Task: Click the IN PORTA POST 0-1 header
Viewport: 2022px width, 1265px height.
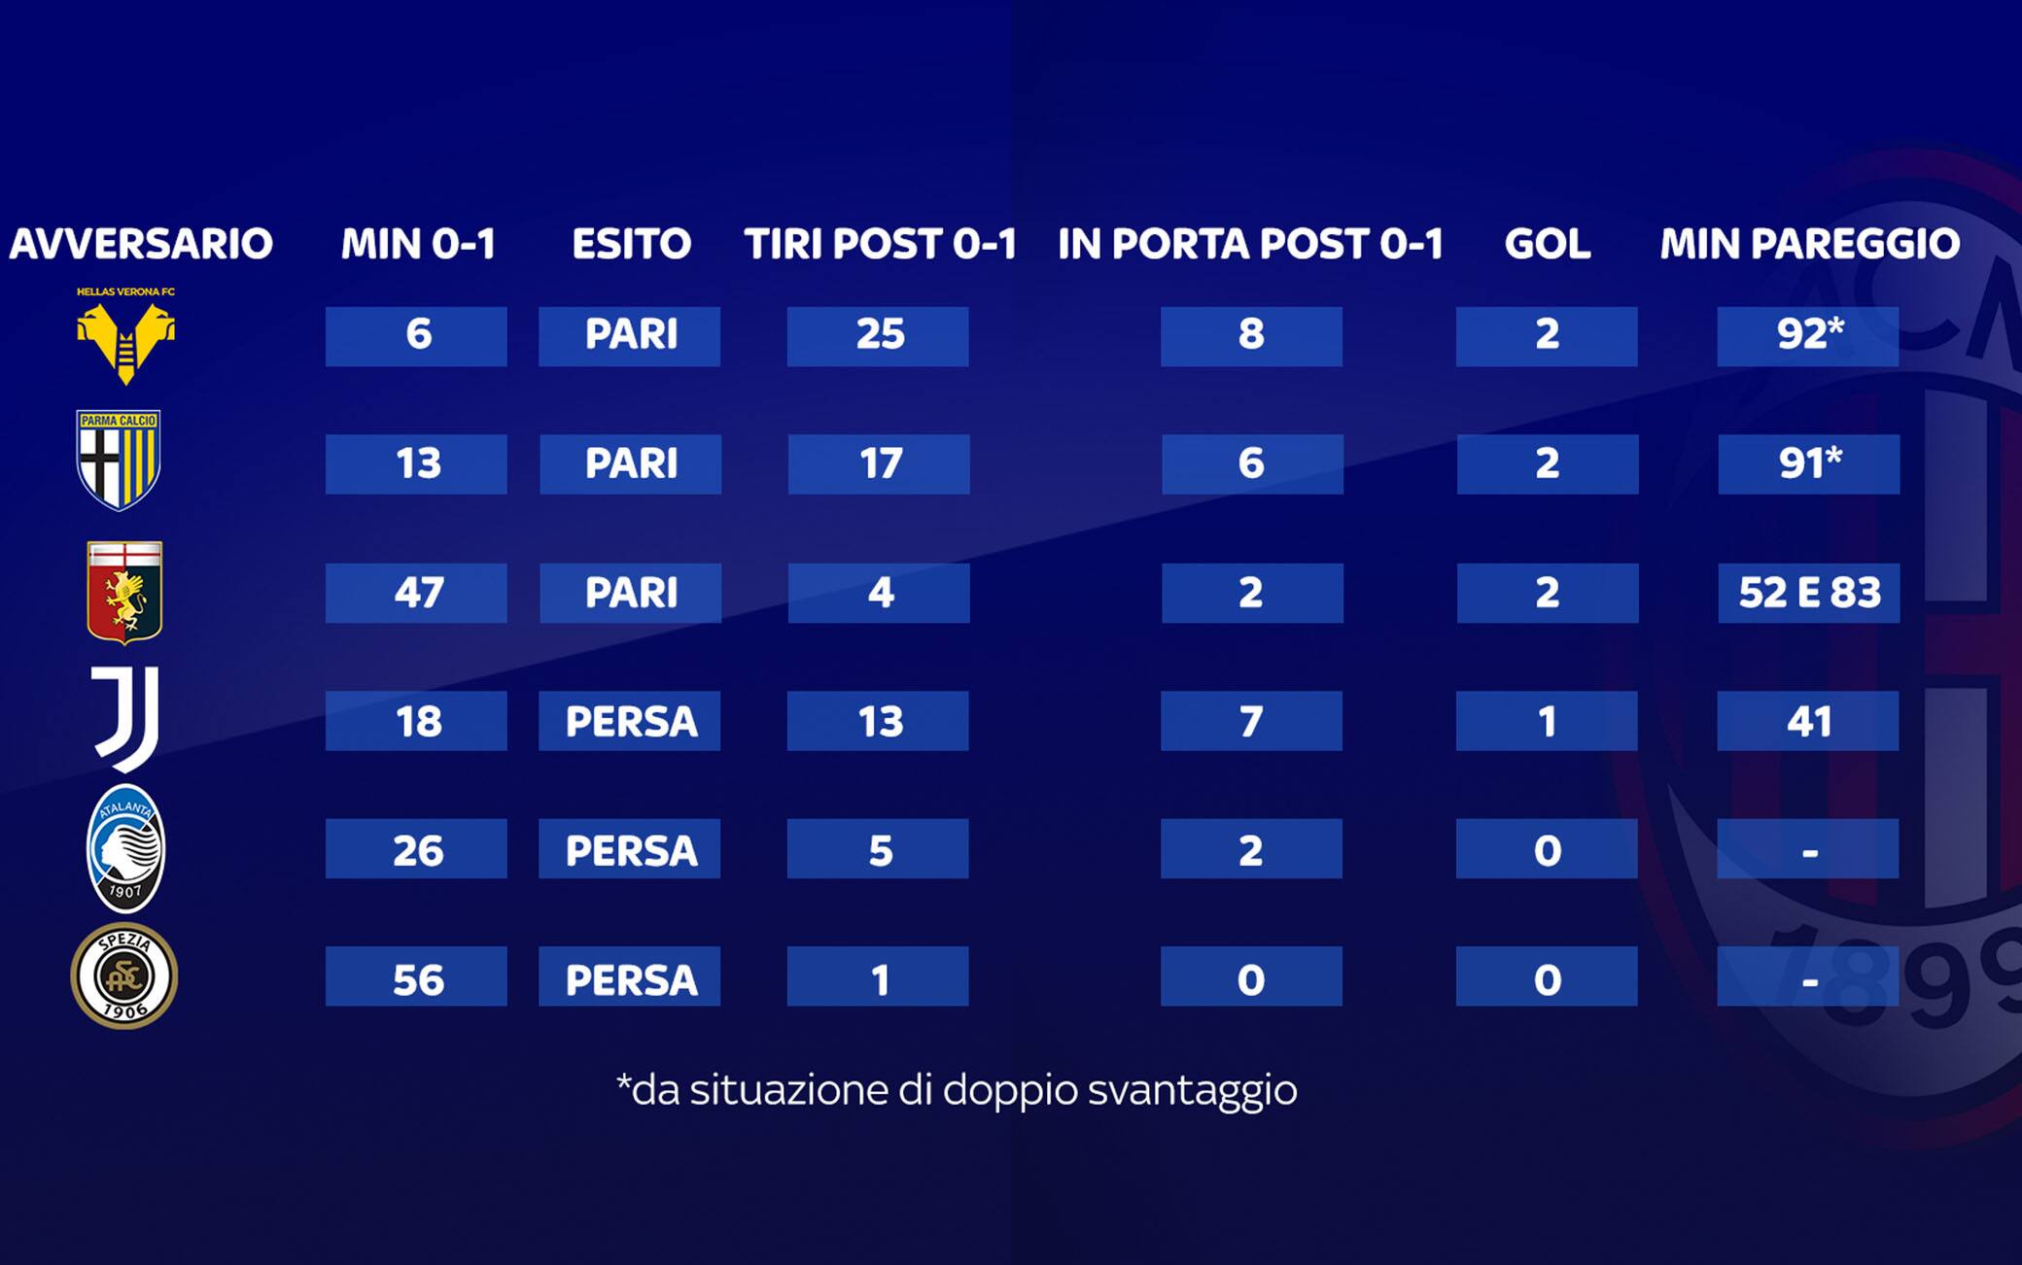Action: pyautogui.click(x=1250, y=244)
